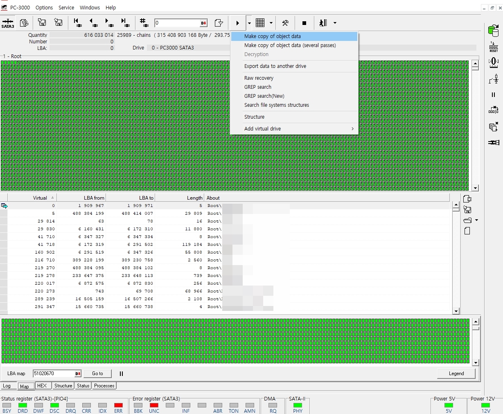Open the dropdown arrow beside grid icon
Image resolution: width=503 pixels, height=414 pixels.
pyautogui.click(x=271, y=23)
